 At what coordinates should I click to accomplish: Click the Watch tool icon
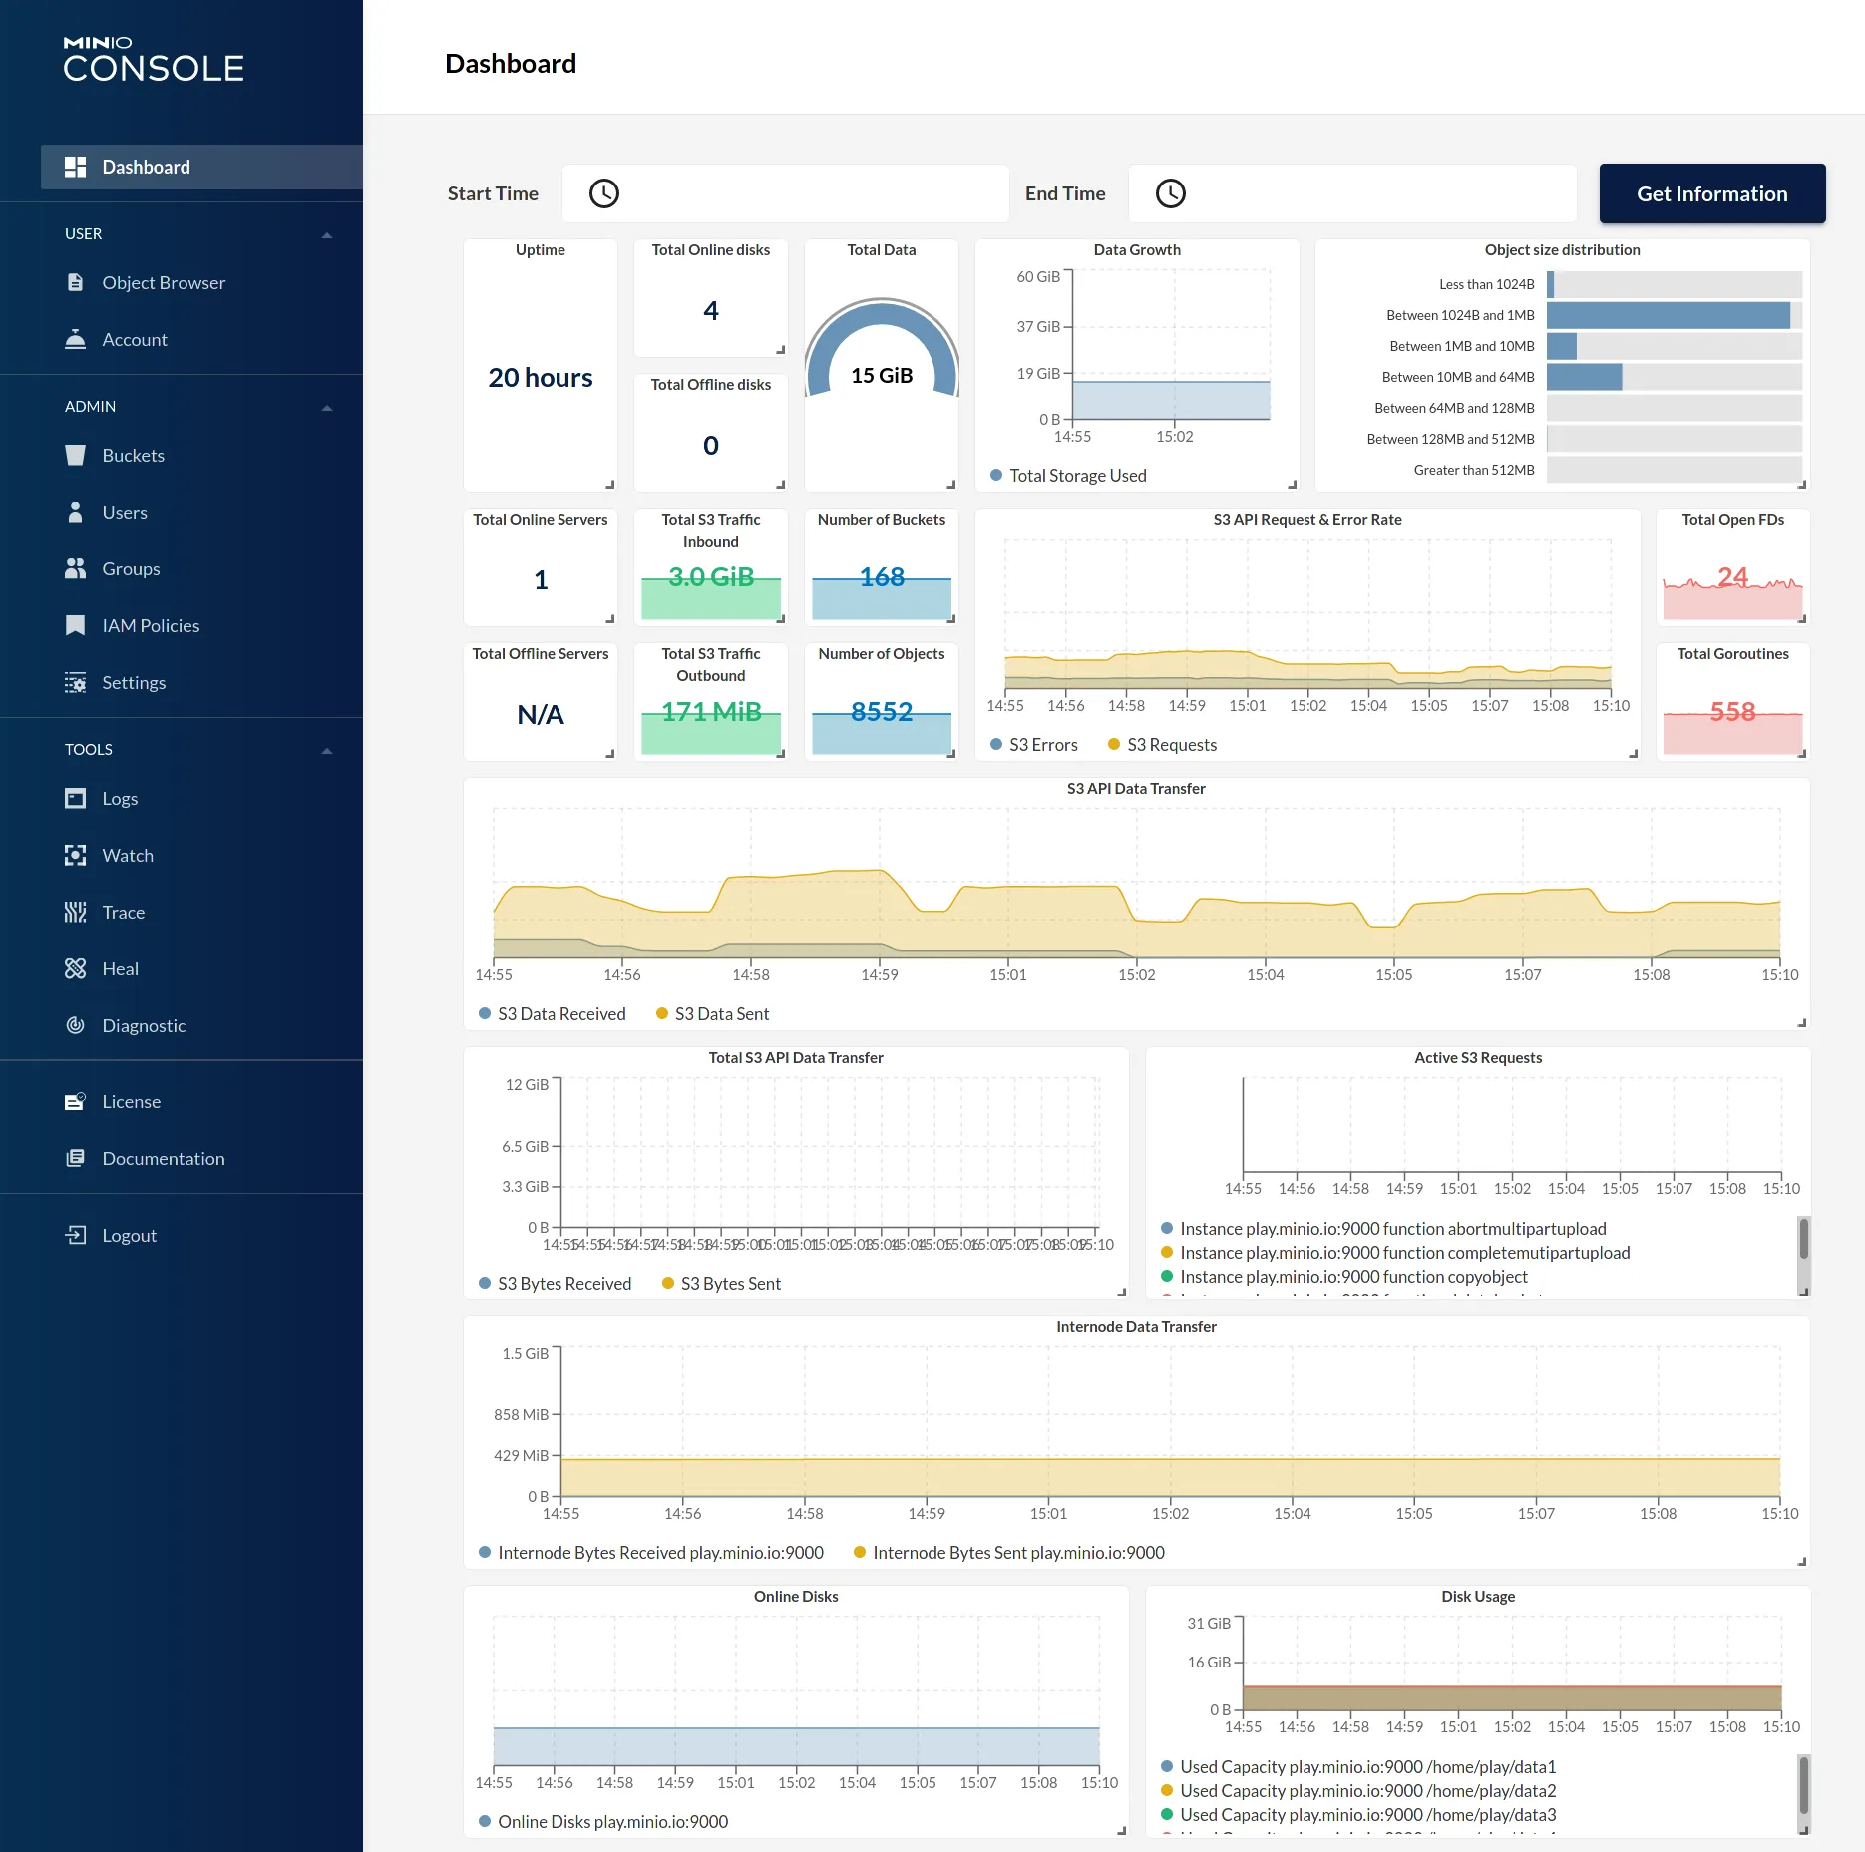pyautogui.click(x=76, y=855)
